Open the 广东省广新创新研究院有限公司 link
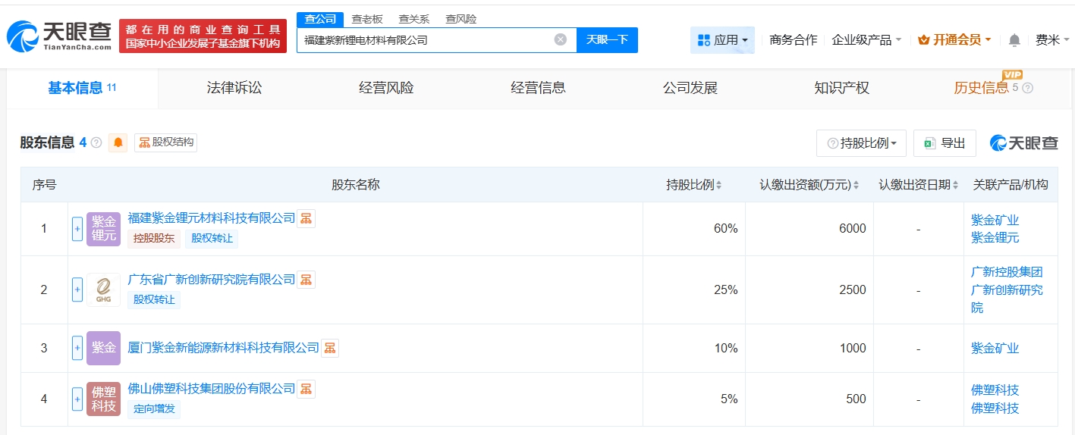The image size is (1075, 435). (x=212, y=280)
